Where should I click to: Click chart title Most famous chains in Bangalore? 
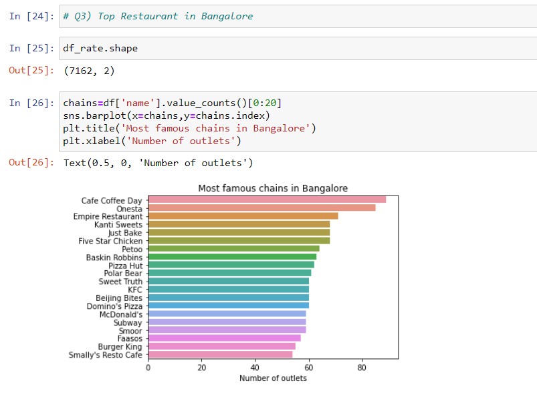pyautogui.click(x=273, y=188)
